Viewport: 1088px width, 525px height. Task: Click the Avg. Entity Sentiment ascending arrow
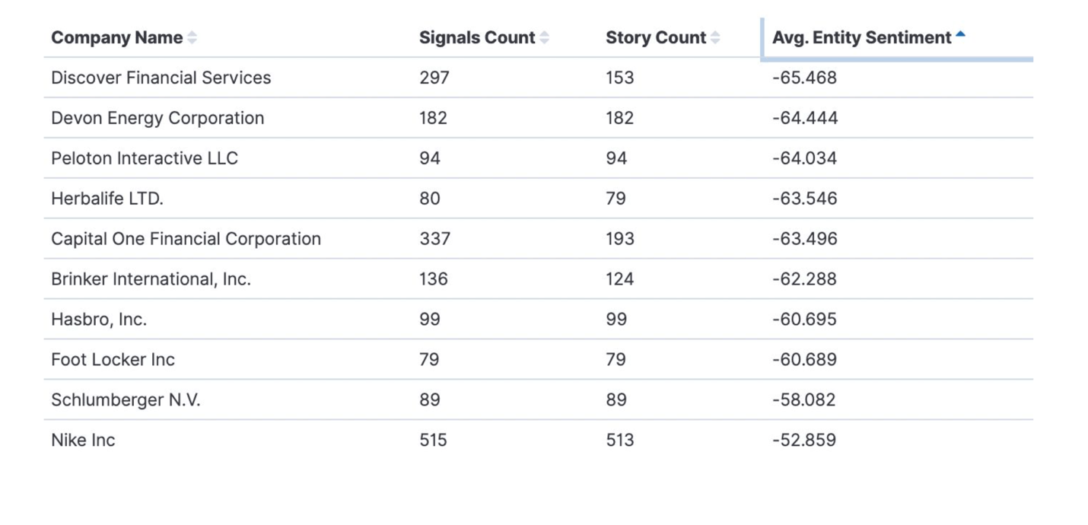click(961, 34)
